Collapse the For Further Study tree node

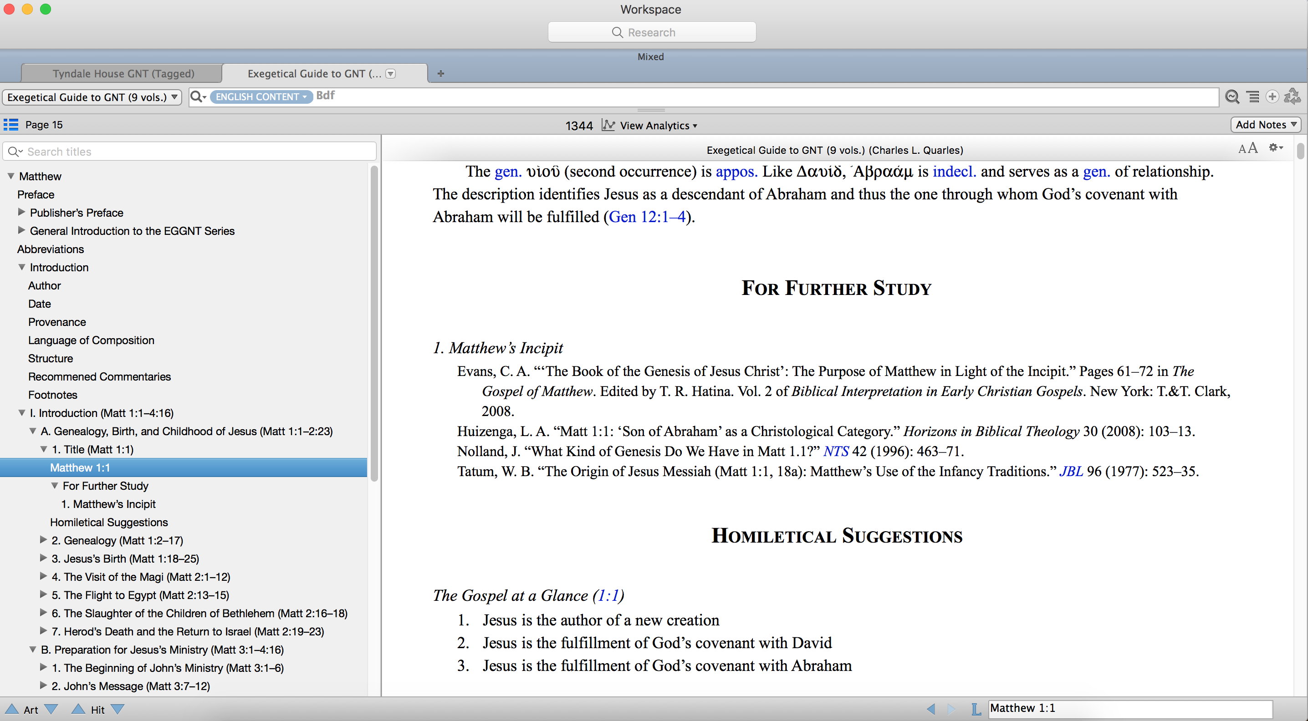tap(54, 486)
